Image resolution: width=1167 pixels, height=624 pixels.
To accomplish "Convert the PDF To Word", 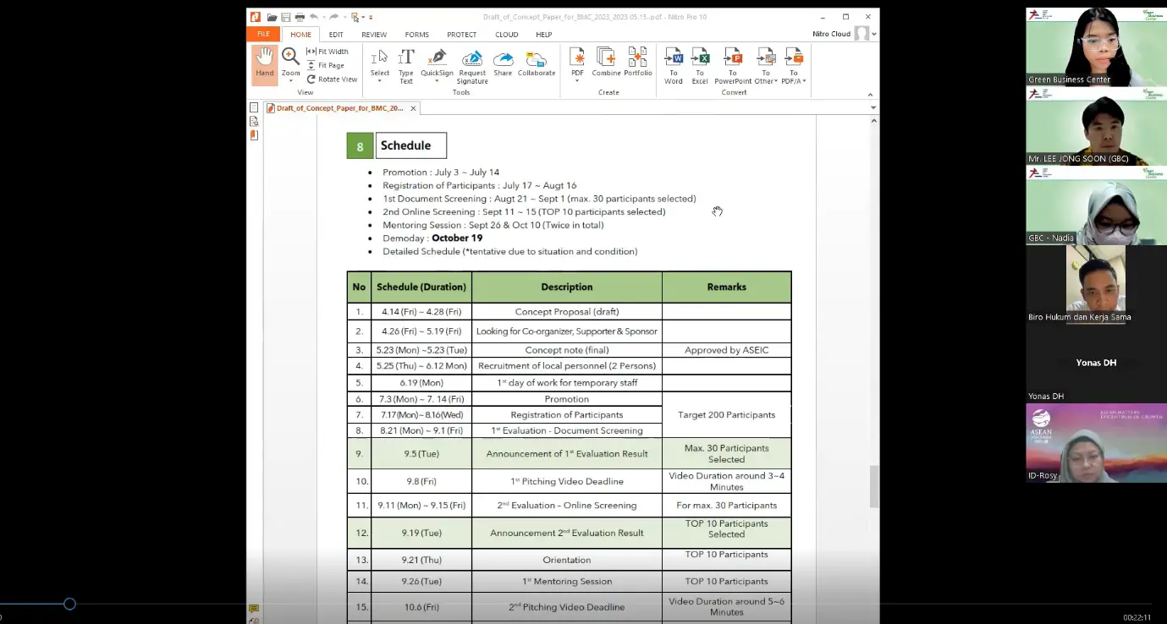I will (674, 65).
